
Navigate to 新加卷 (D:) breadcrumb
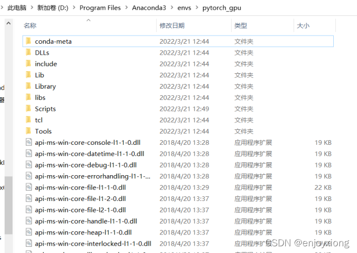click(x=53, y=8)
